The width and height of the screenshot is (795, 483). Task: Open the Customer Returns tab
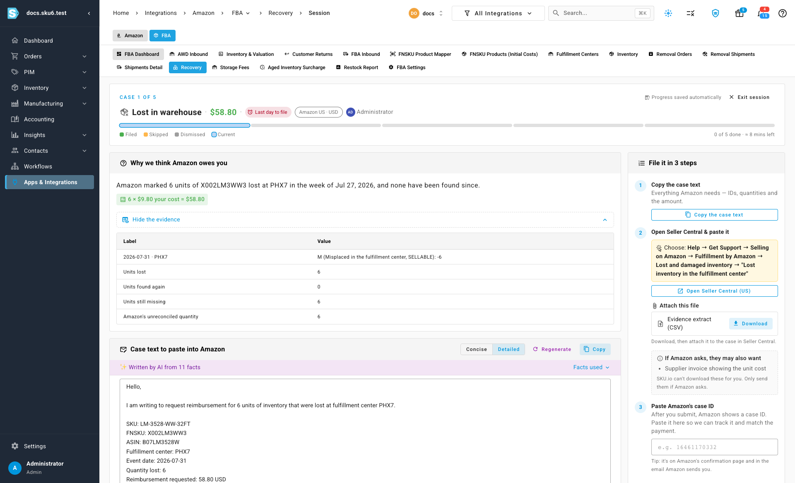tap(308, 54)
